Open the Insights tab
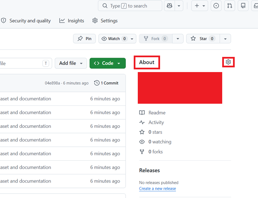The height and width of the screenshot is (198, 258). pyautogui.click(x=72, y=21)
